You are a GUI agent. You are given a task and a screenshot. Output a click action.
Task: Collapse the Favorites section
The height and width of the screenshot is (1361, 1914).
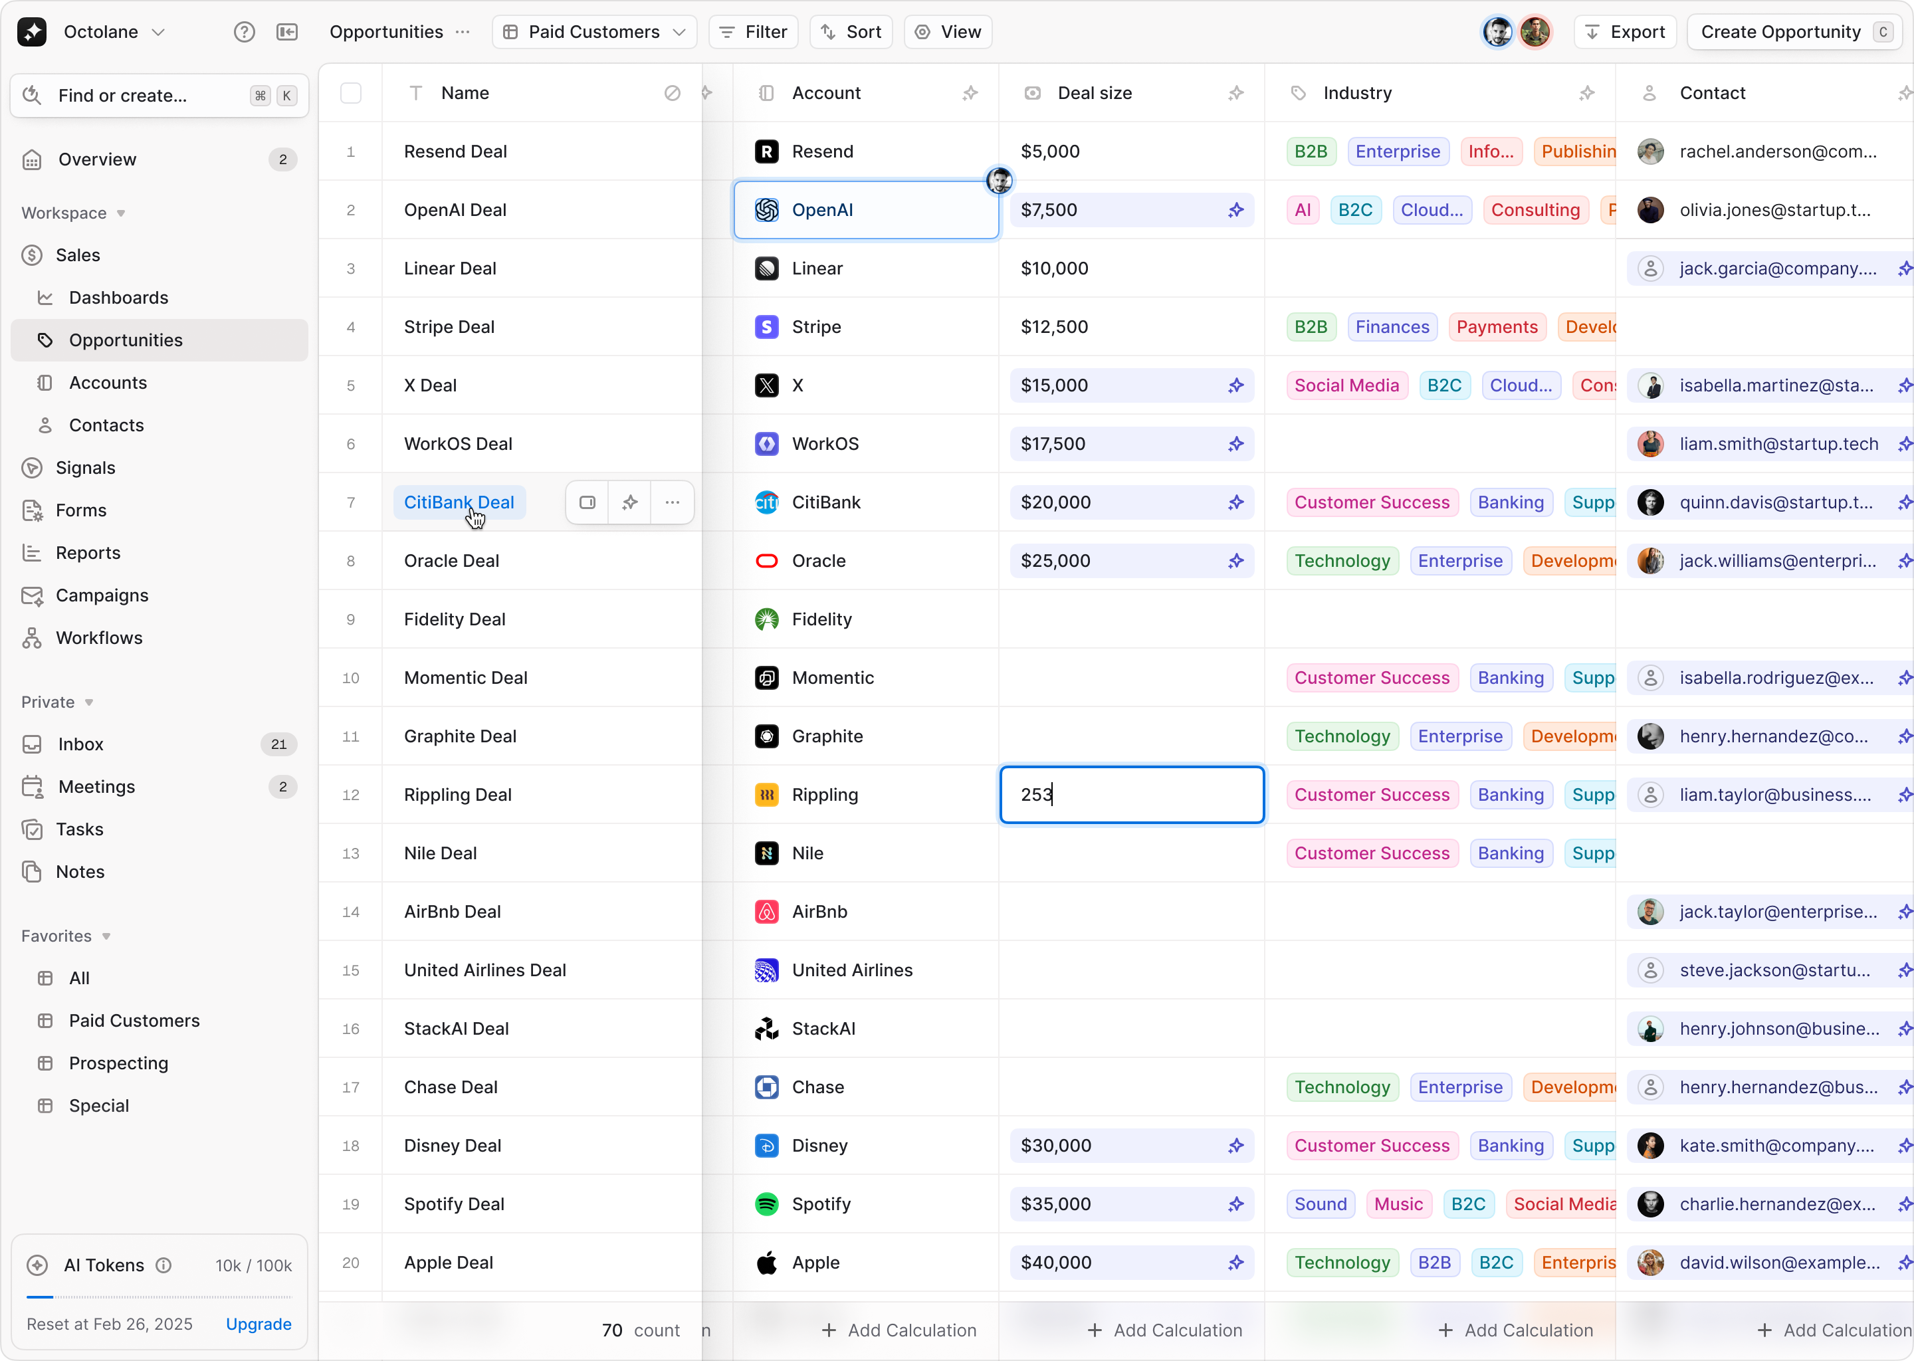point(106,936)
